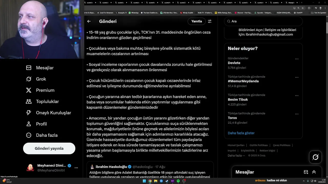This screenshot has width=328, height=184.
Task: Click the İbrahim Haskoloğlu avatar in quoted post
Action: coord(92,167)
